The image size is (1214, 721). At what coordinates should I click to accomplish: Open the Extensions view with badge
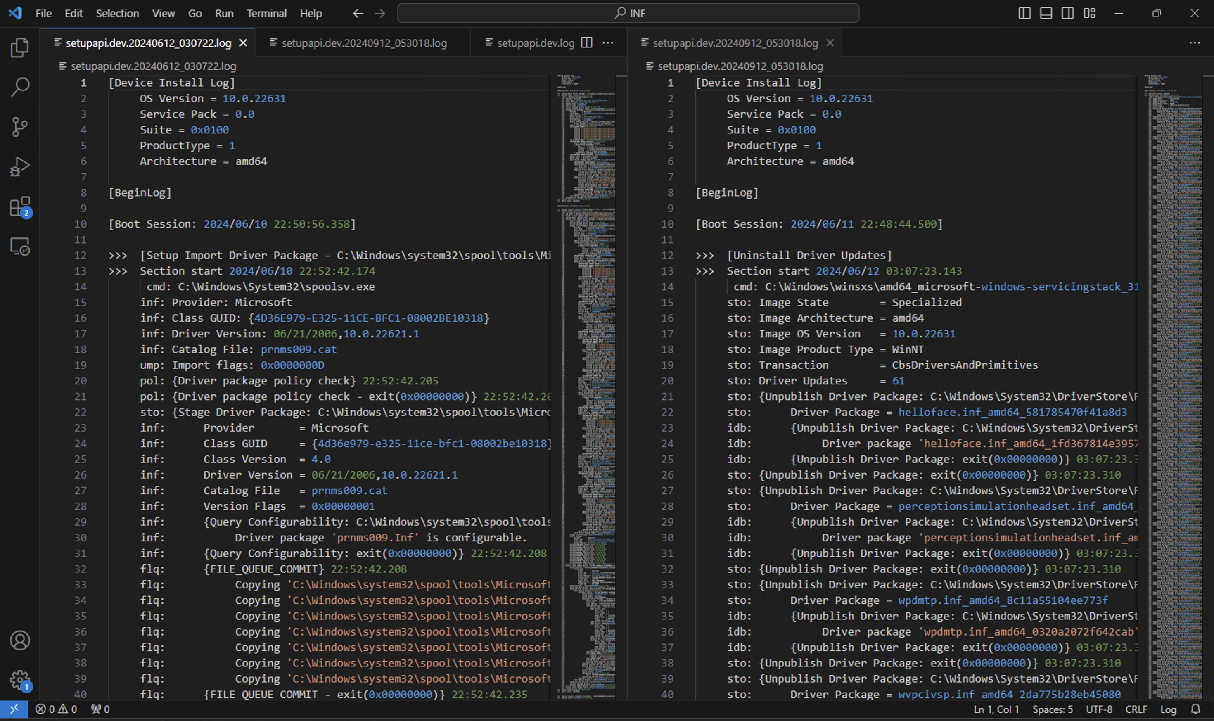(19, 207)
